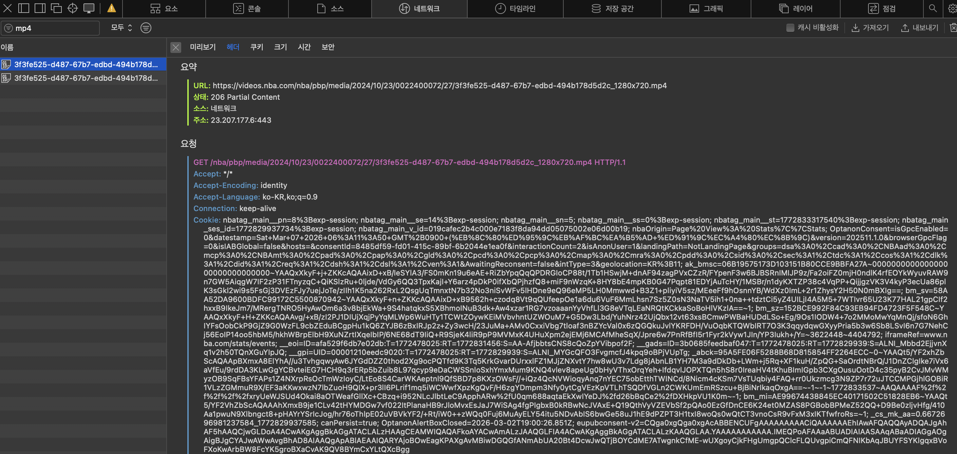The image size is (957, 454).
Task: Open the 쿠키 detail tab
Action: coord(257,47)
